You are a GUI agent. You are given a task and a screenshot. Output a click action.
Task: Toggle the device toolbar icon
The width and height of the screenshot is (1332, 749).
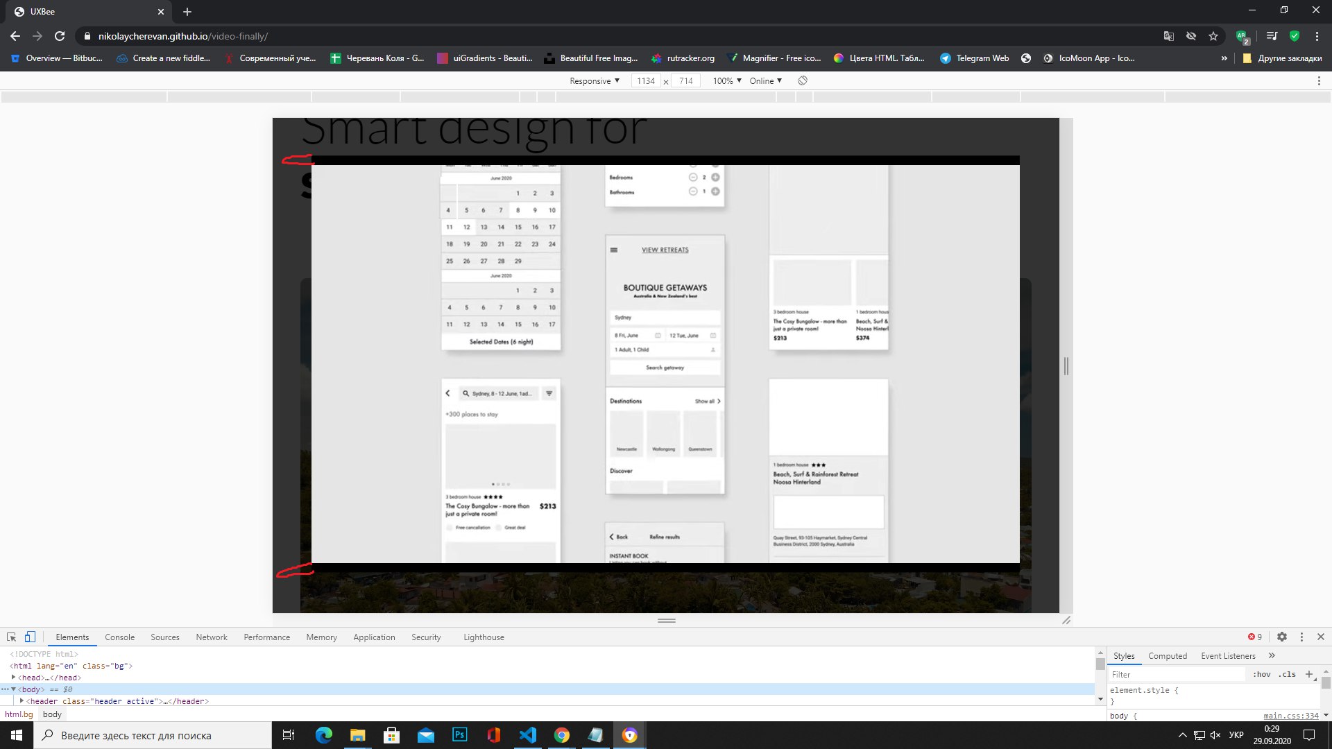pyautogui.click(x=30, y=637)
